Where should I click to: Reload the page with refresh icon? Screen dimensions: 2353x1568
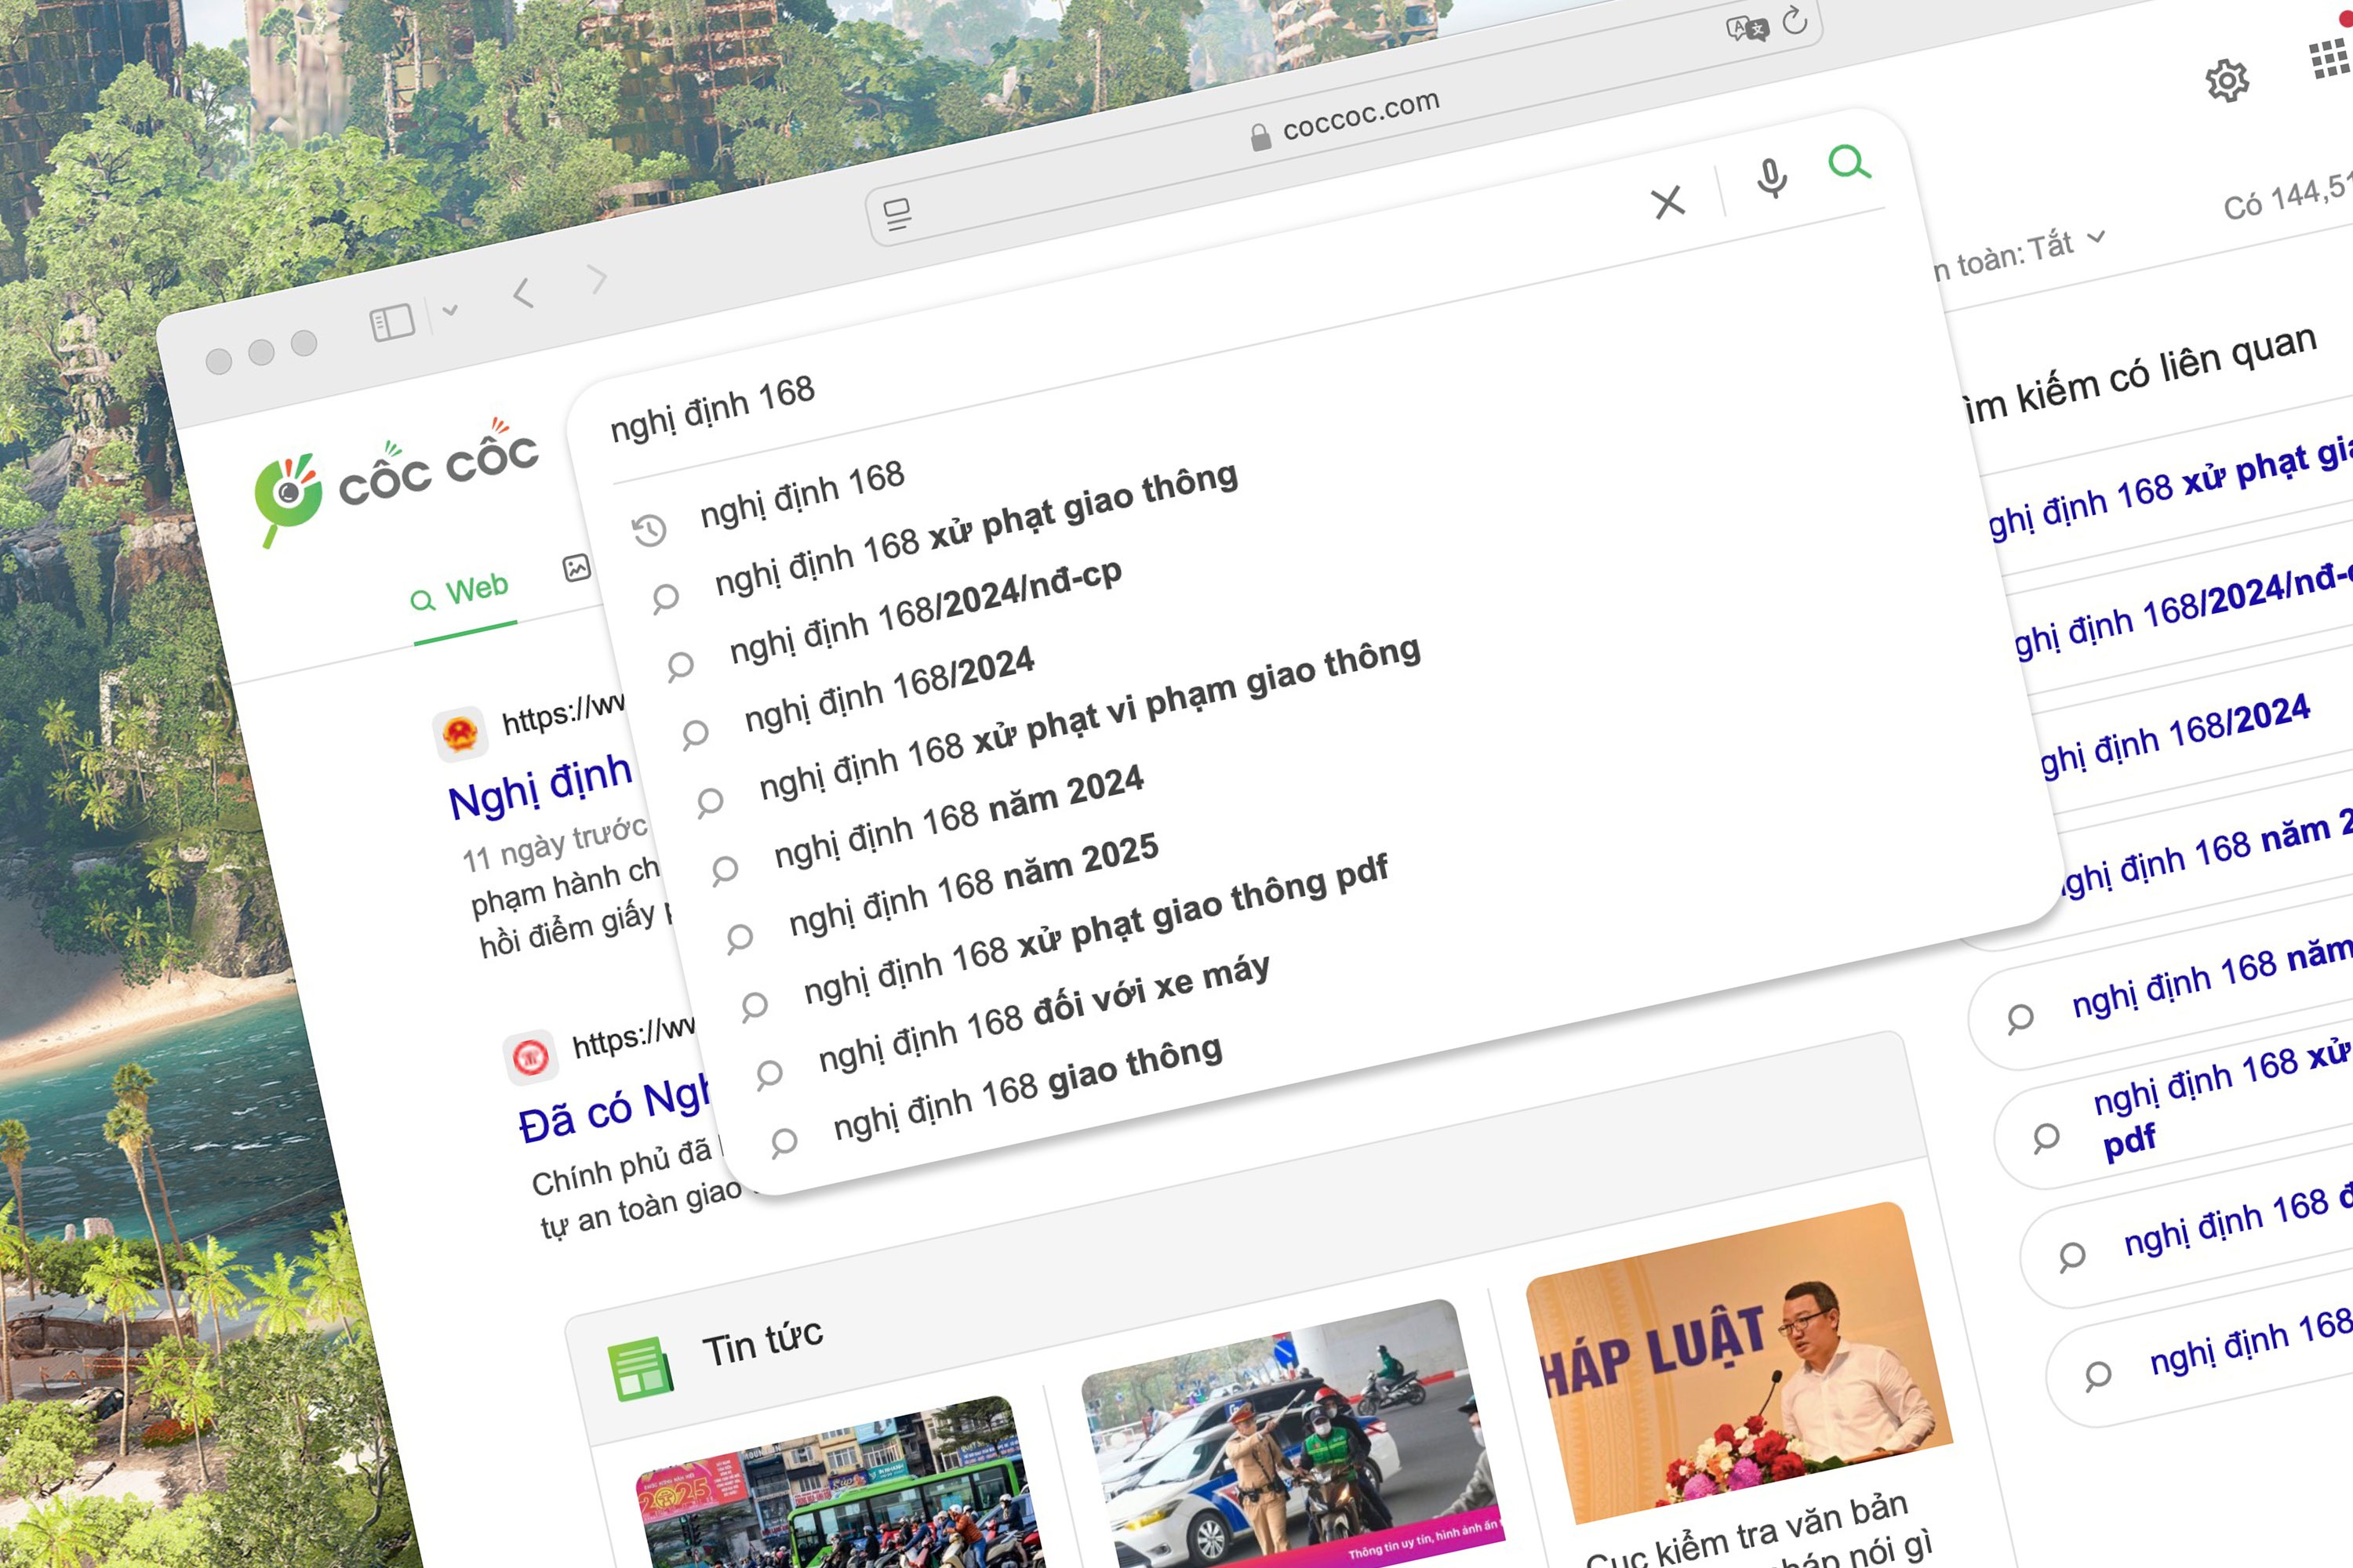(x=1795, y=20)
